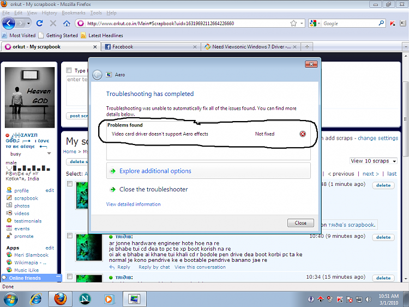Select Video card driver problem row
This screenshot has height=307, width=409.
[208, 134]
